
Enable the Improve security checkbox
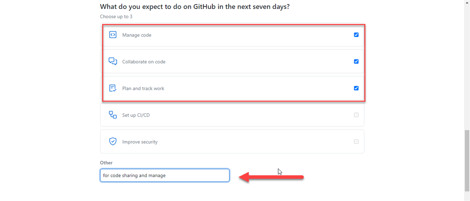pos(356,142)
